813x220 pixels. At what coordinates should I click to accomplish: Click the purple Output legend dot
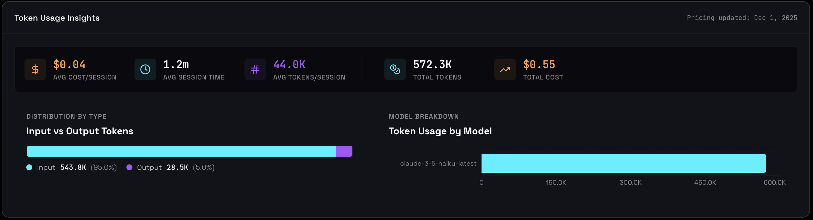[x=129, y=168]
